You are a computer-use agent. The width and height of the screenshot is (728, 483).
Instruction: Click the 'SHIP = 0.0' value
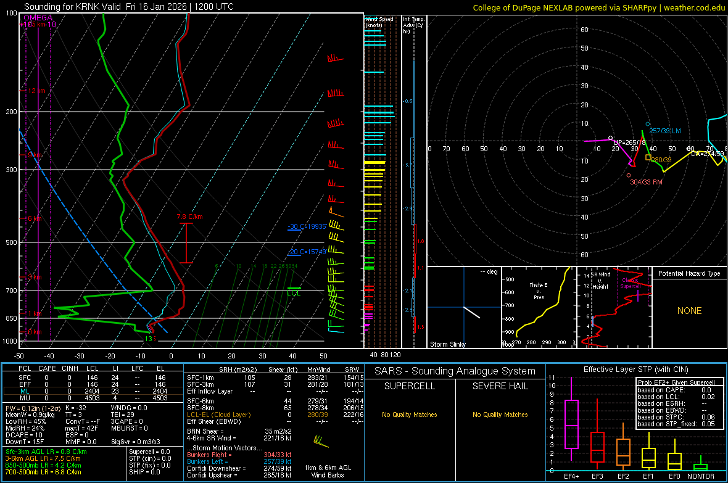[144, 472]
